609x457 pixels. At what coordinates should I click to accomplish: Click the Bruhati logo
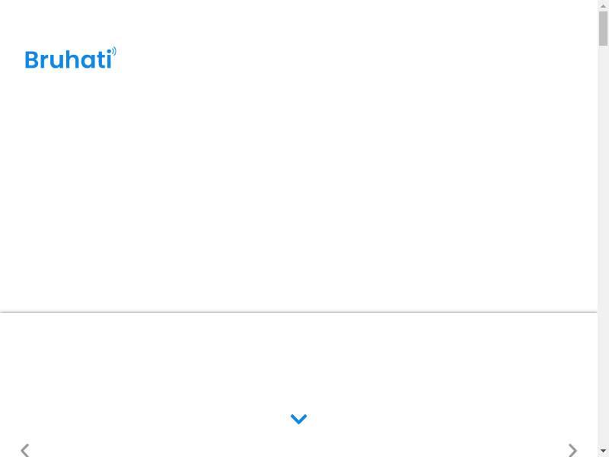(70, 59)
